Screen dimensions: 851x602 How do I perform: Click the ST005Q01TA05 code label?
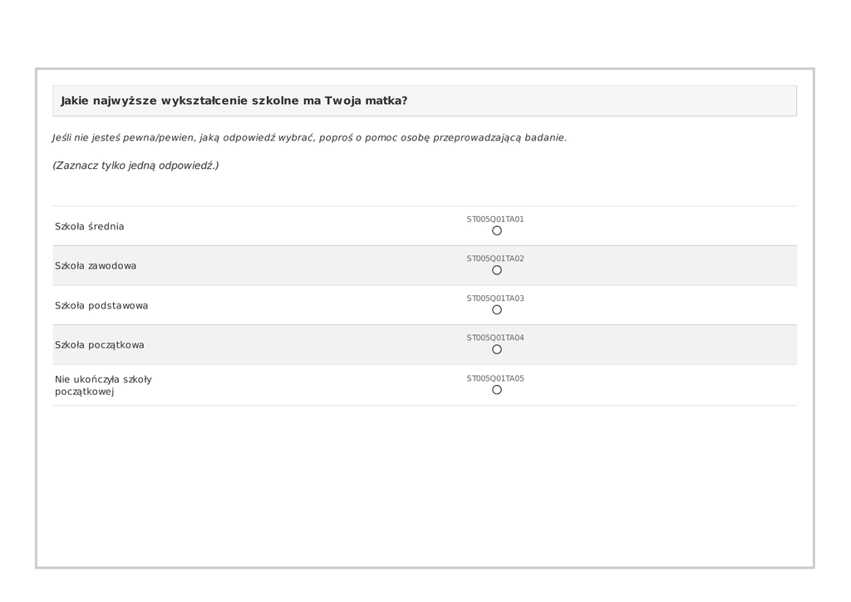tap(495, 378)
